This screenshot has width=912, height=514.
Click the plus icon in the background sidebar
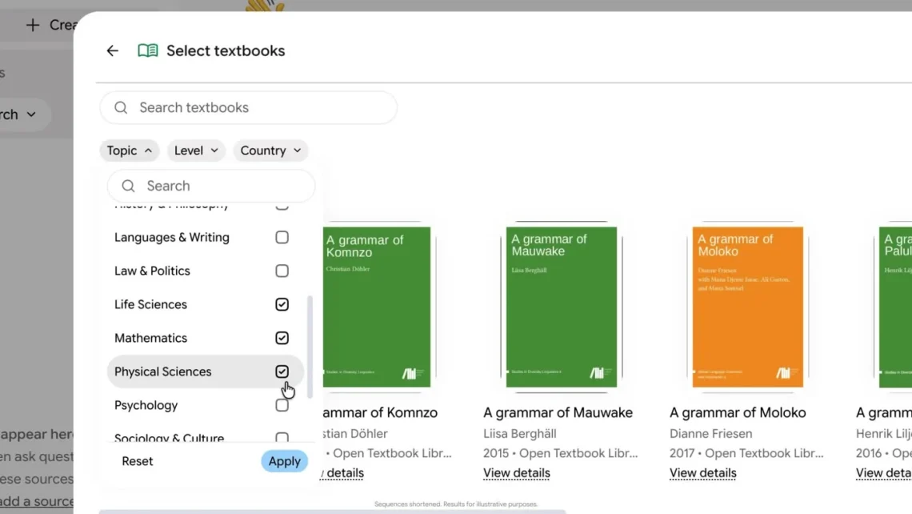(x=33, y=25)
